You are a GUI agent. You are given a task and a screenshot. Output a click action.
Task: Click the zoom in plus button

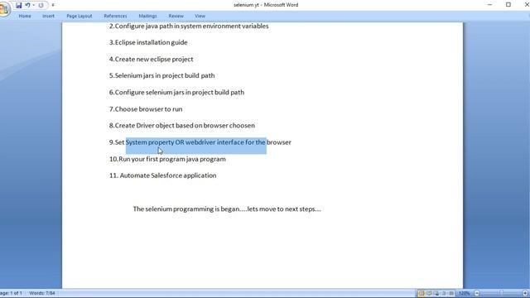525,293
